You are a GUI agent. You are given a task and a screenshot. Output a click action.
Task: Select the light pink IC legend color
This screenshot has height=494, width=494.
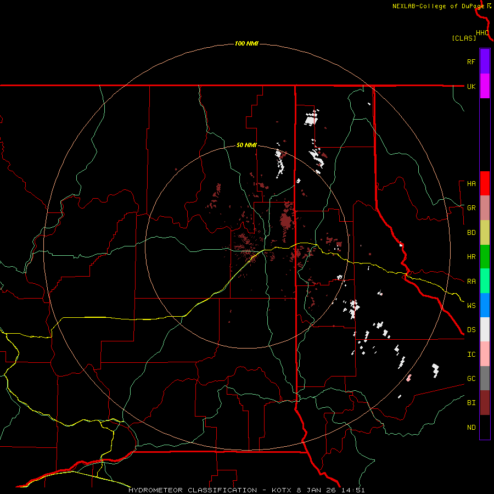point(485,354)
